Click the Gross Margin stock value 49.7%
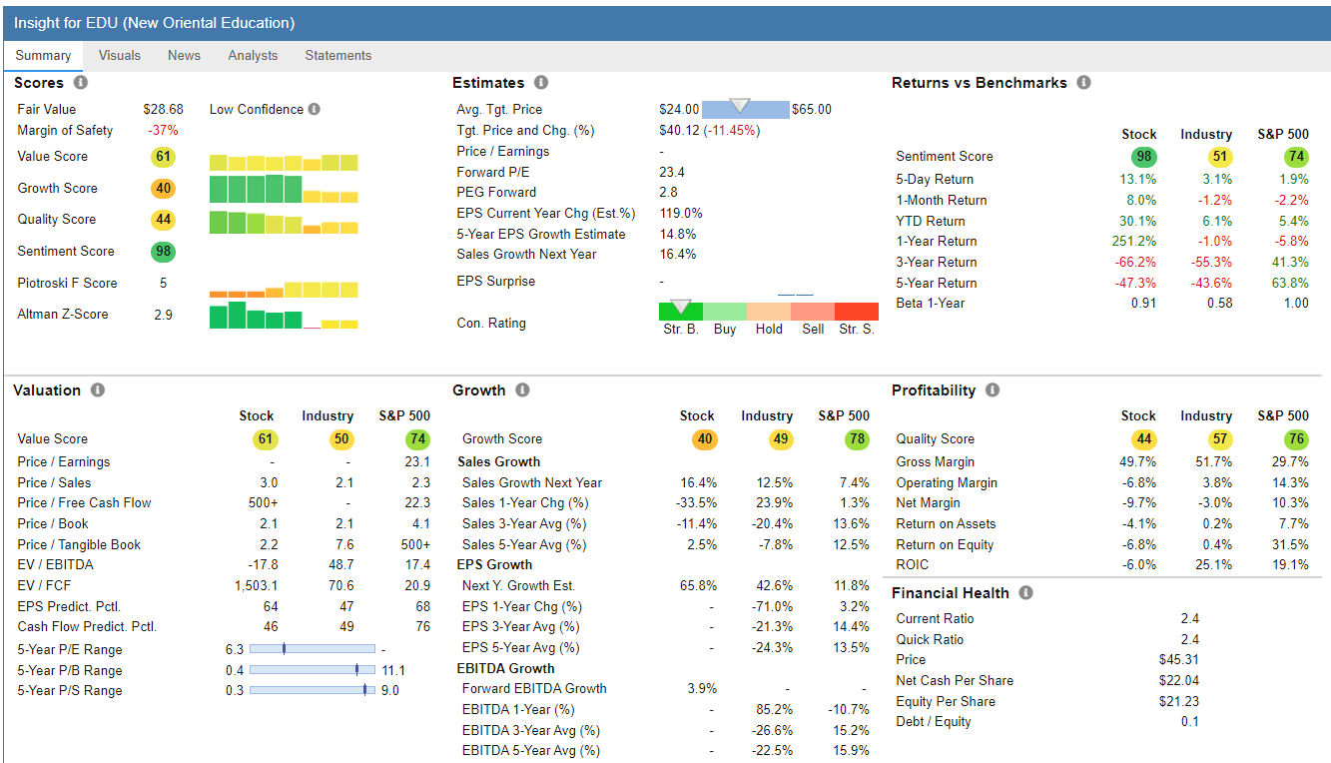This screenshot has height=763, width=1331. tap(1138, 462)
